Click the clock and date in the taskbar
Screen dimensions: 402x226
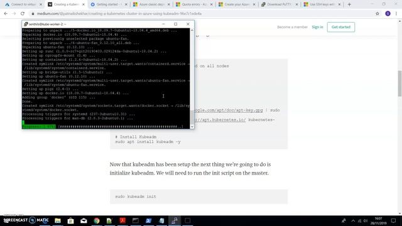click(x=378, y=220)
